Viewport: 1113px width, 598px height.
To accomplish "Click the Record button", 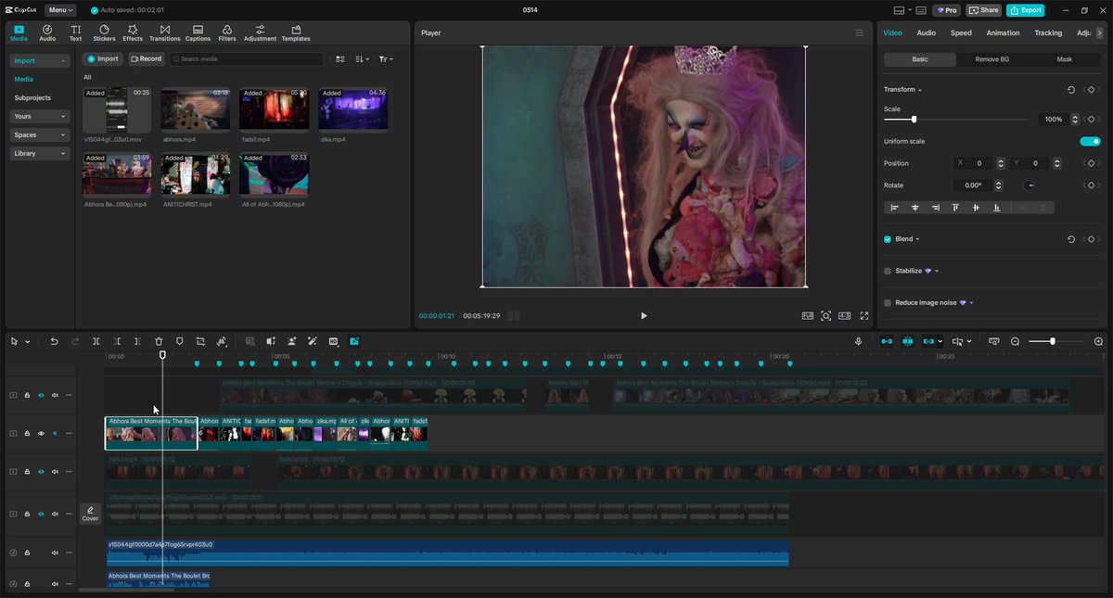I will 146,58.
